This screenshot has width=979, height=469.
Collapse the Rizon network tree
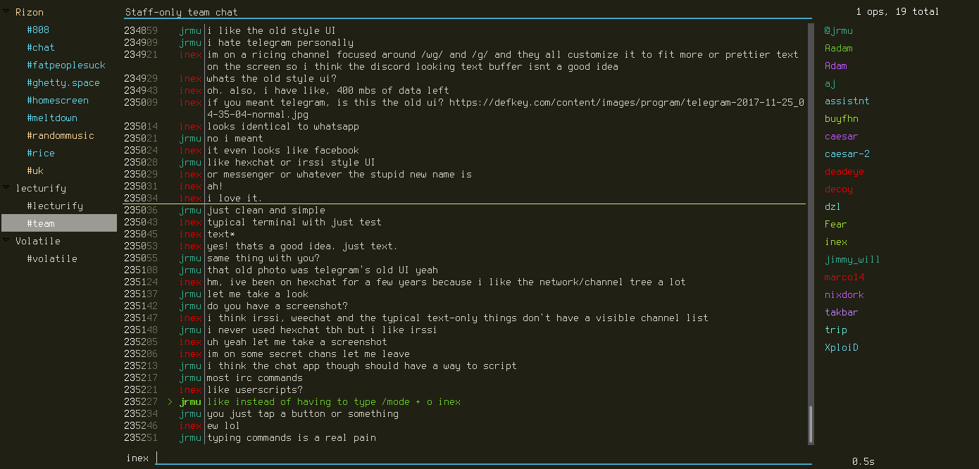[x=6, y=12]
